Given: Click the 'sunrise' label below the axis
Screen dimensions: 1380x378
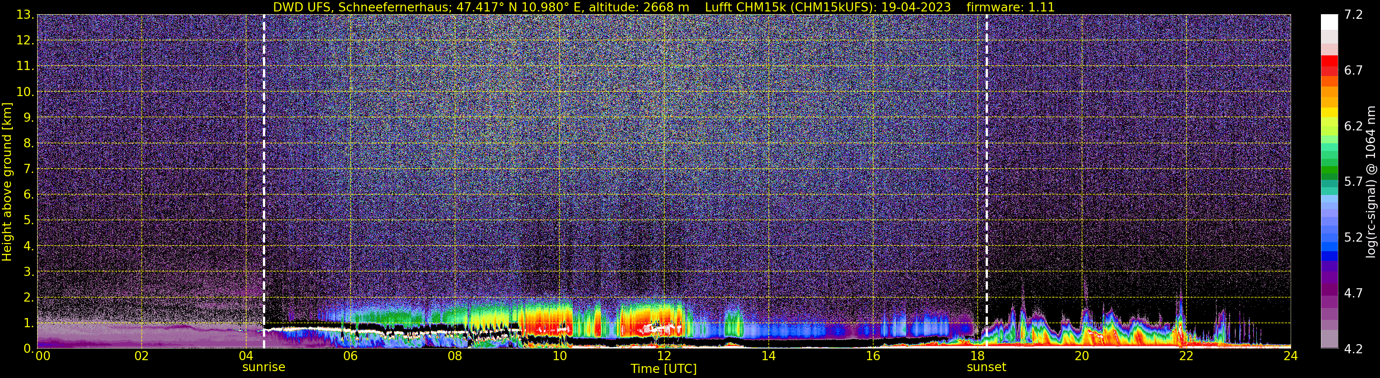Looking at the screenshot, I should (x=263, y=367).
